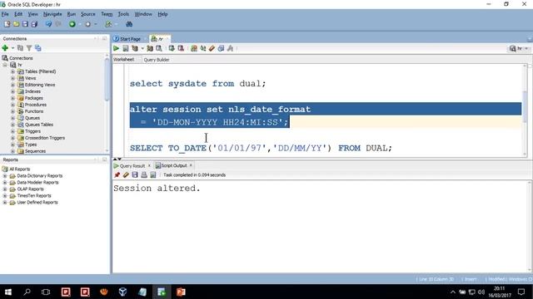
Task: Run statement with the green play icon
Action: (117, 48)
